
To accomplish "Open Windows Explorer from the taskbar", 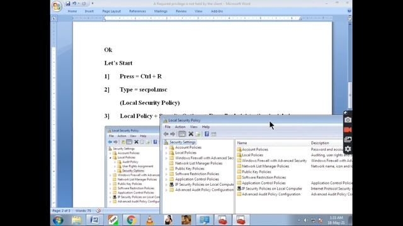I will tap(76, 220).
